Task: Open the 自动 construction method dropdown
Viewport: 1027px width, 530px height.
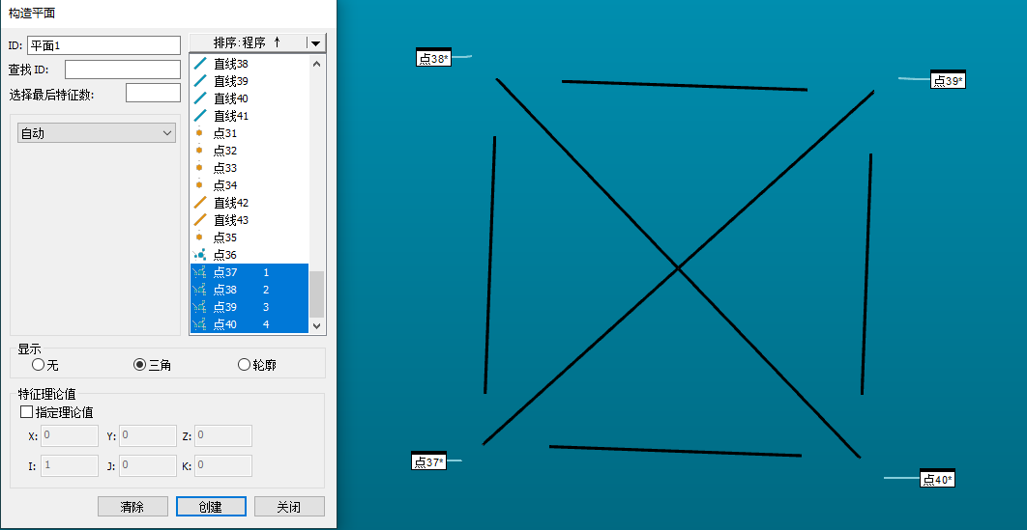Action: point(97,133)
